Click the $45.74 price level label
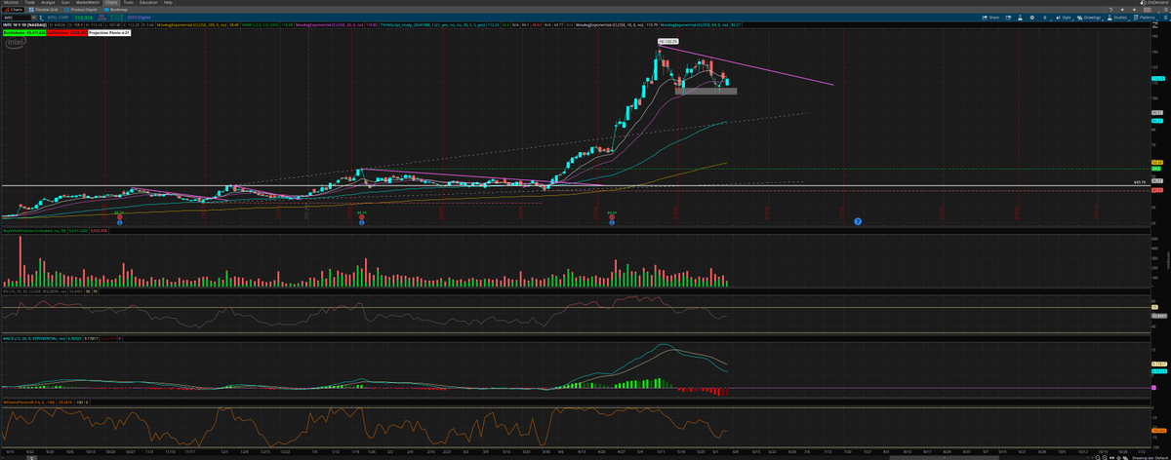This screenshot has height=460, width=1171. (x=1139, y=182)
